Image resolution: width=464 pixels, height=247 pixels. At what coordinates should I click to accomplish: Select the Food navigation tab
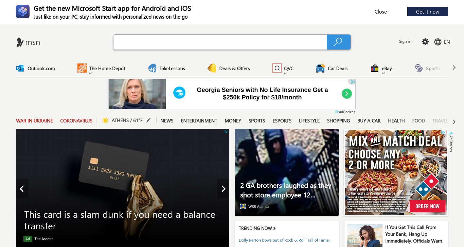coord(418,120)
